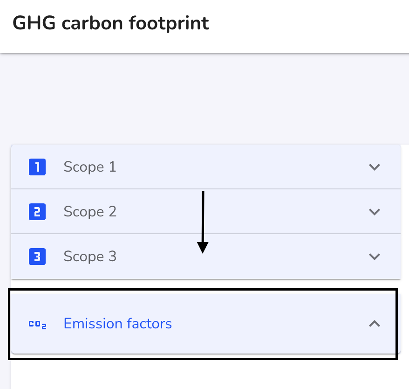Select the Scope 1 label text
Screen dimensions: 409x389
click(x=90, y=167)
